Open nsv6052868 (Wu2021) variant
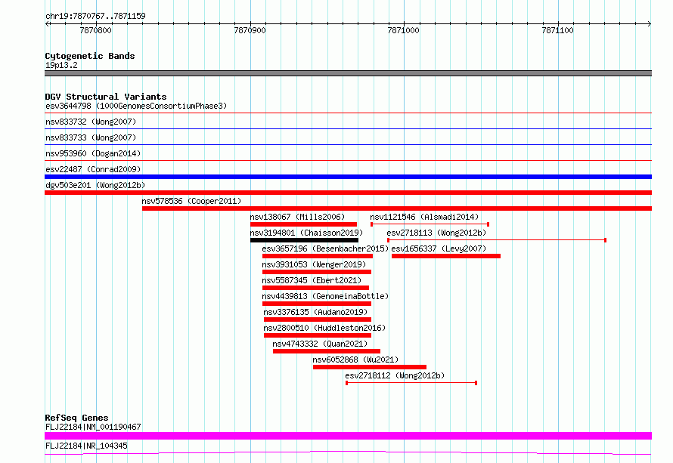The width and height of the screenshot is (673, 463). pos(355,360)
